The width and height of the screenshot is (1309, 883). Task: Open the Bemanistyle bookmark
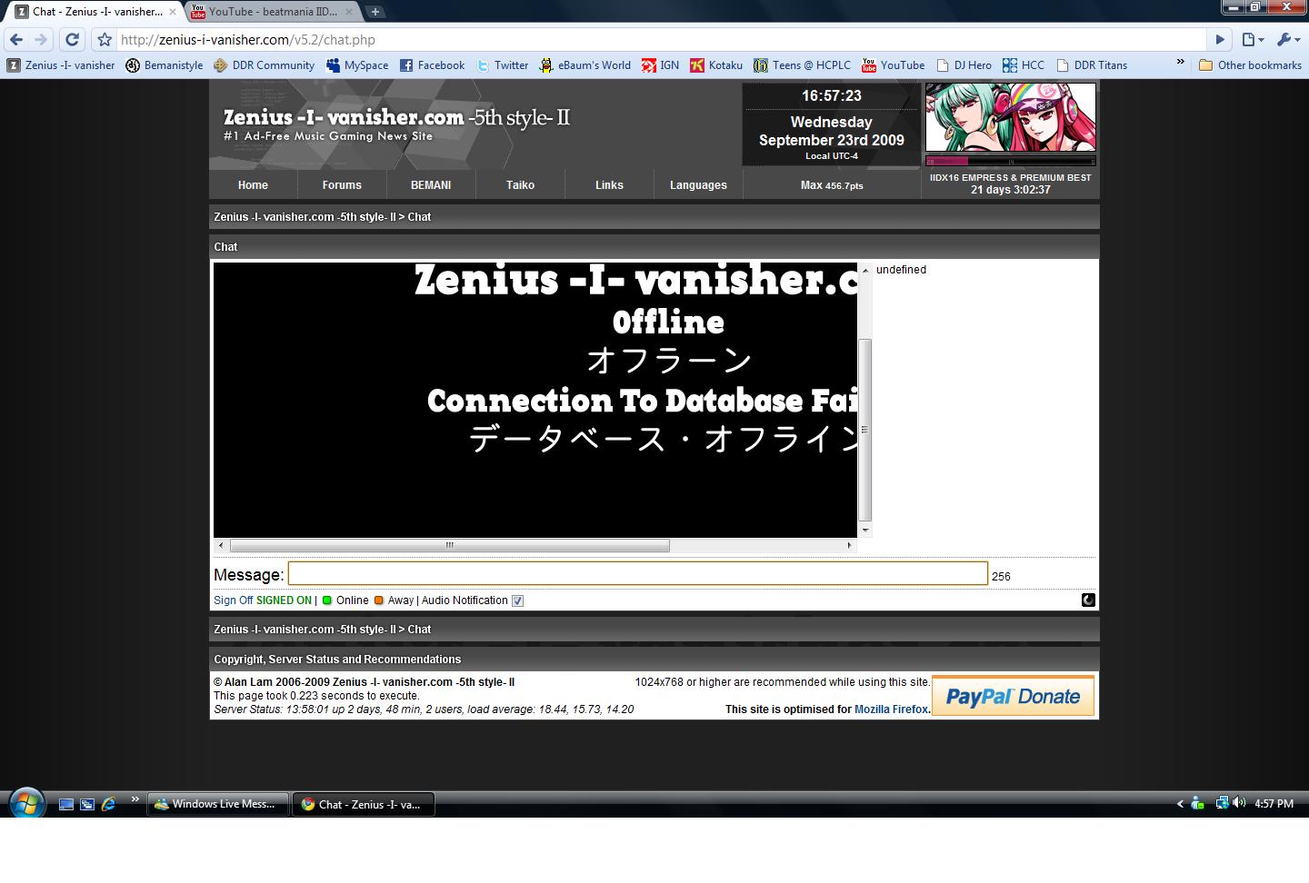[x=165, y=65]
